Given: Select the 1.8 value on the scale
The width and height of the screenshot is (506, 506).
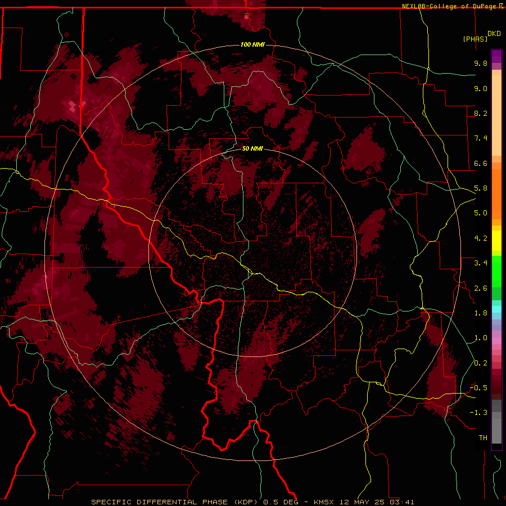Looking at the screenshot, I should [x=481, y=313].
